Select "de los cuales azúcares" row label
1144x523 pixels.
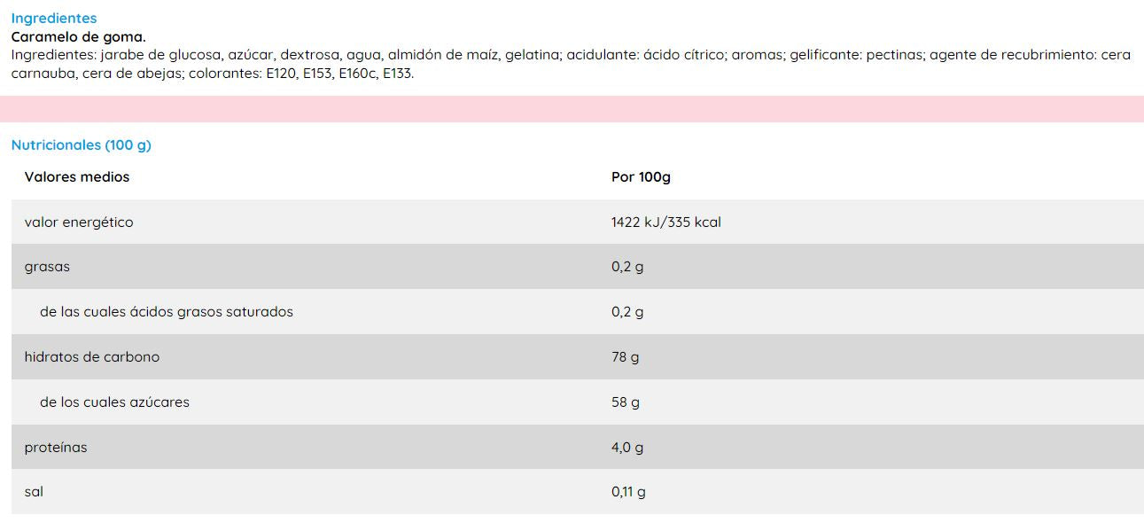(x=115, y=402)
